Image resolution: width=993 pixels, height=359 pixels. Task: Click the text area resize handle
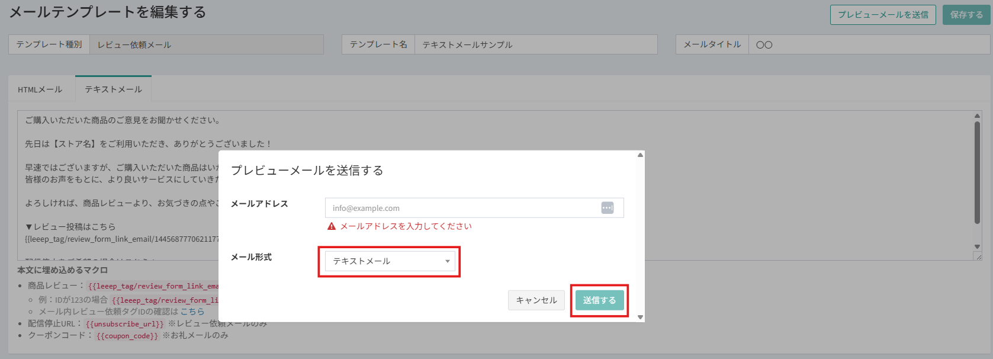[978, 257]
